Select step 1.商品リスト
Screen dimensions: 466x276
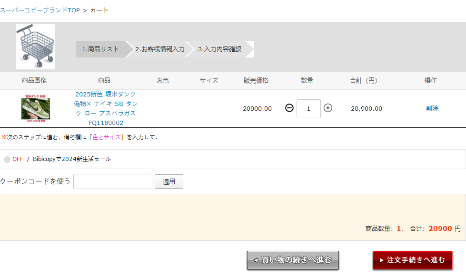(x=100, y=49)
